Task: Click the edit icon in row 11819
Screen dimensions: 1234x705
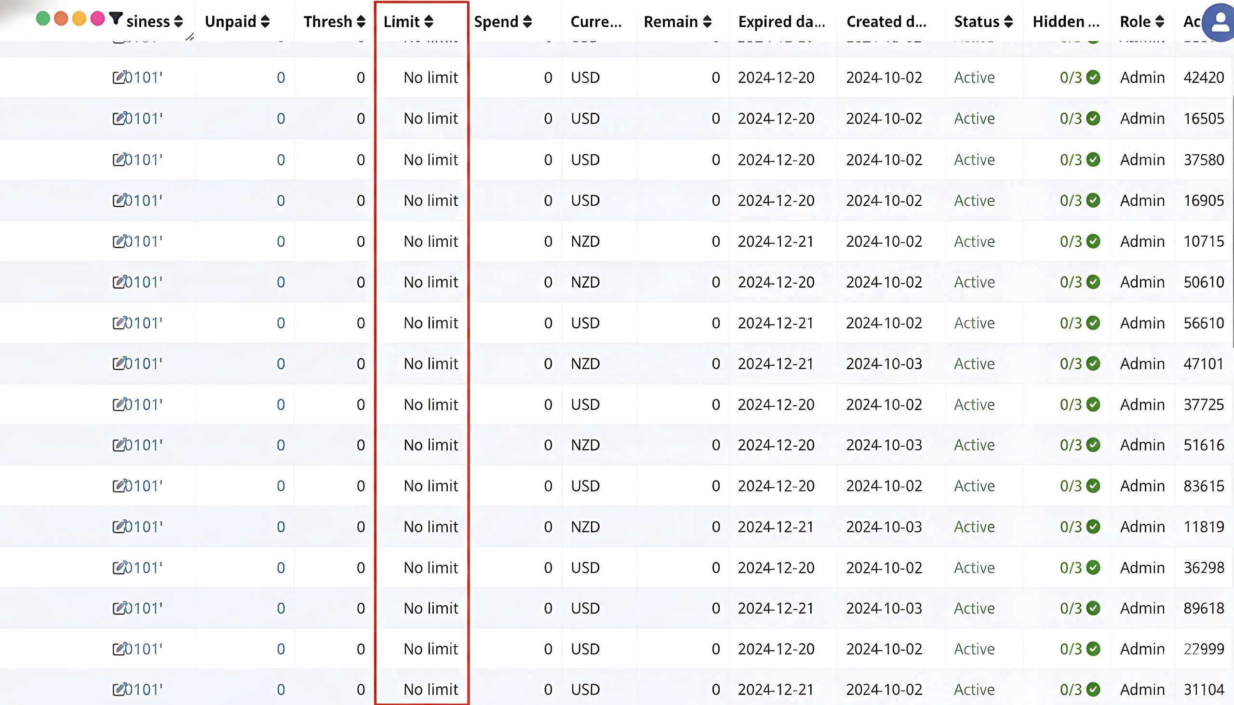Action: [119, 526]
